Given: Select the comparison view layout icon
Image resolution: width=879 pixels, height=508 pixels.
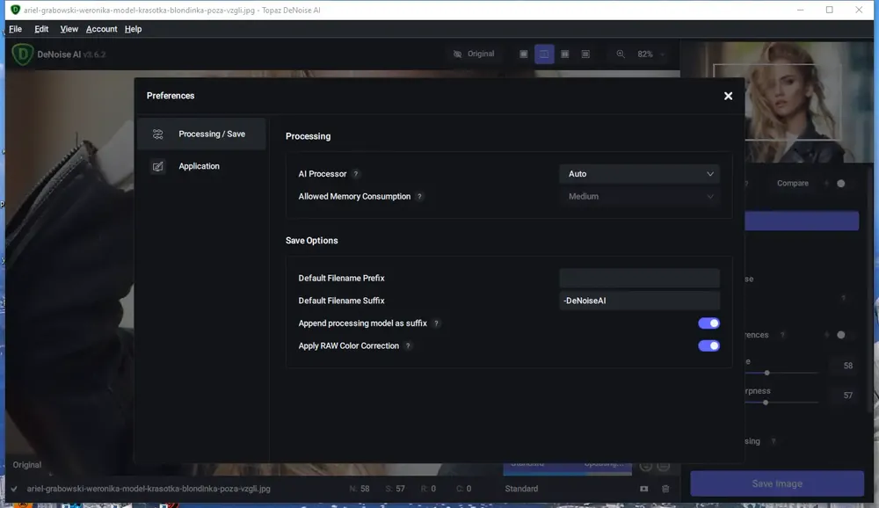Looking at the screenshot, I should [585, 54].
